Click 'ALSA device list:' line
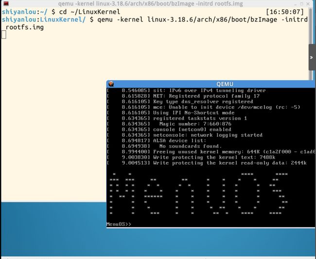316x259 pixels. coord(157,141)
